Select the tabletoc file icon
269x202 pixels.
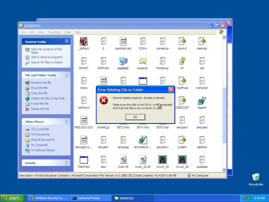click(202, 140)
